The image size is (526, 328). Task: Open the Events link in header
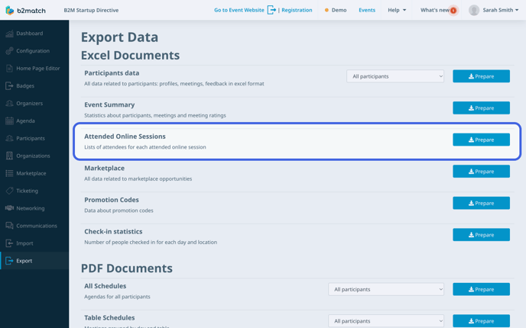point(367,10)
